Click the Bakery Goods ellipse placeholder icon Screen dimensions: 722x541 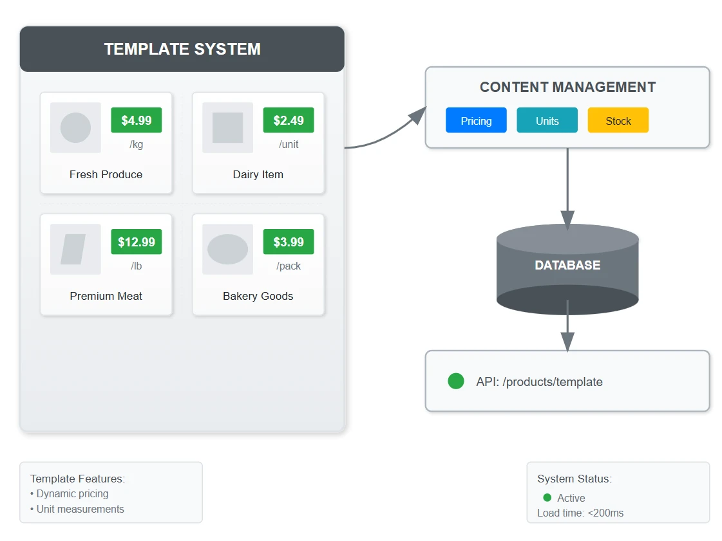[227, 249]
